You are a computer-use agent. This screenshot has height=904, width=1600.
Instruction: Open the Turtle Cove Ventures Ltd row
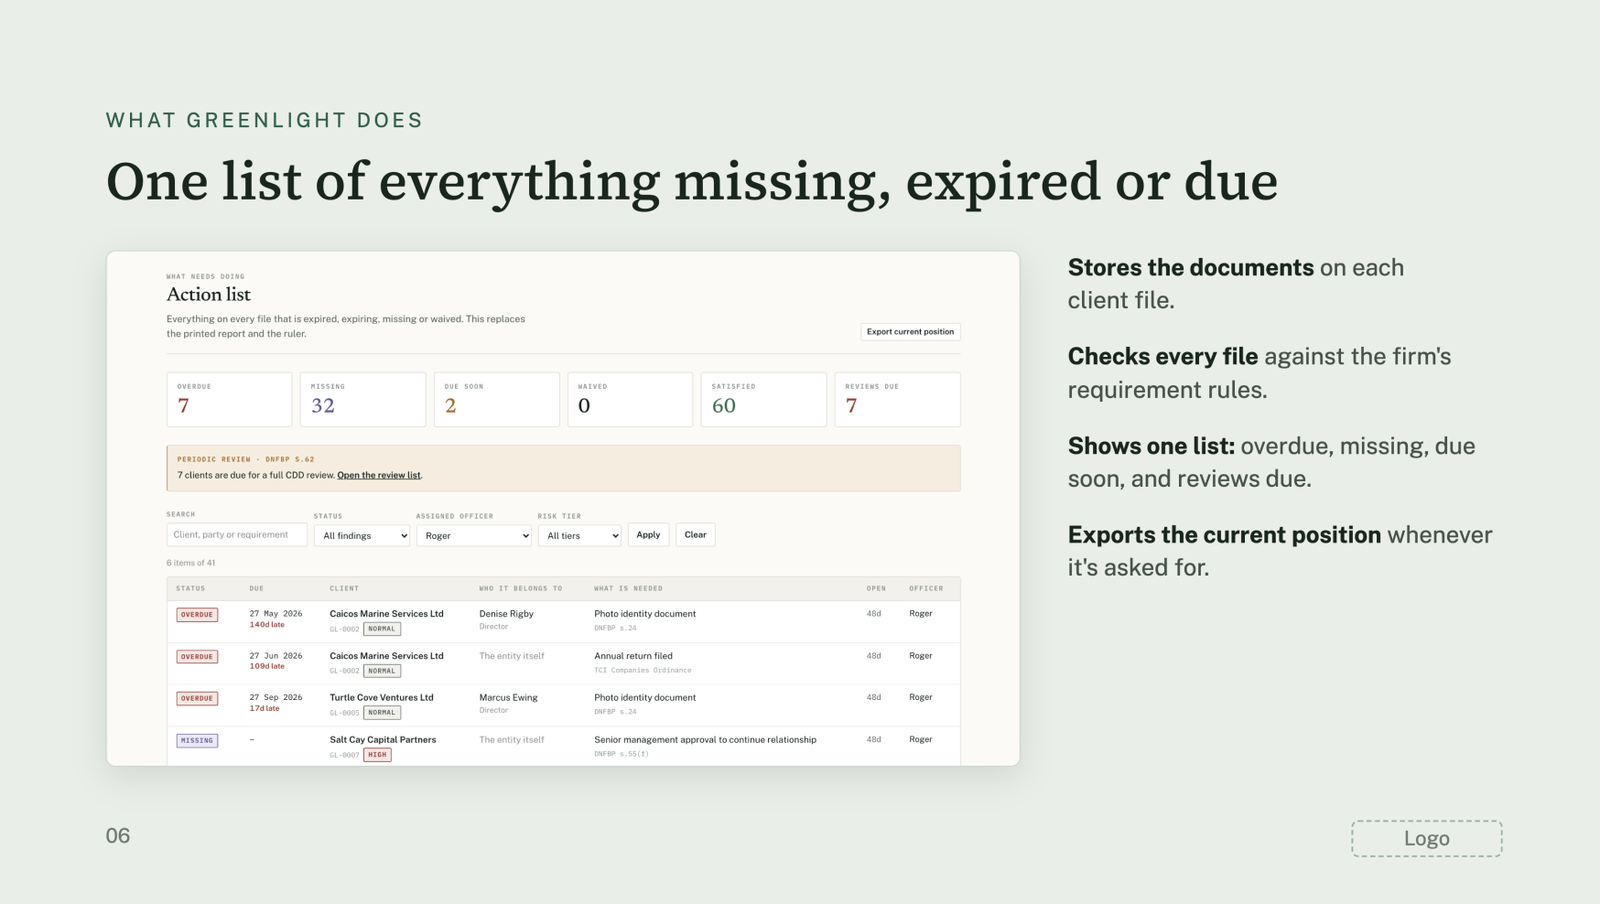click(564, 705)
